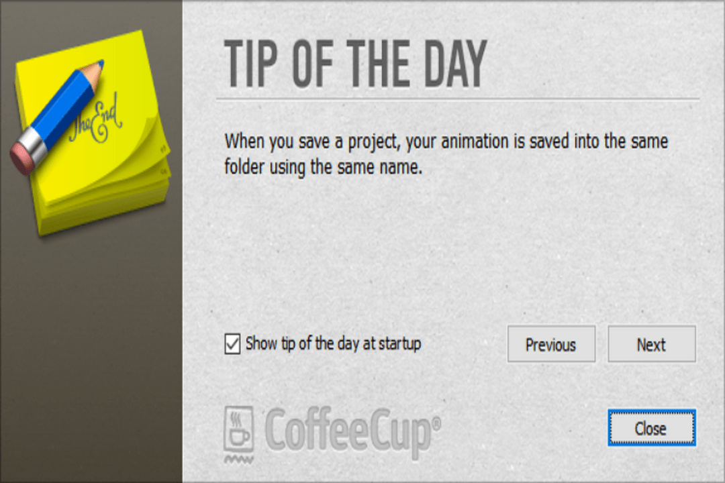Click the horizontal divider under the heading
Image resolution: width=725 pixels, height=483 pixels.
(456, 99)
